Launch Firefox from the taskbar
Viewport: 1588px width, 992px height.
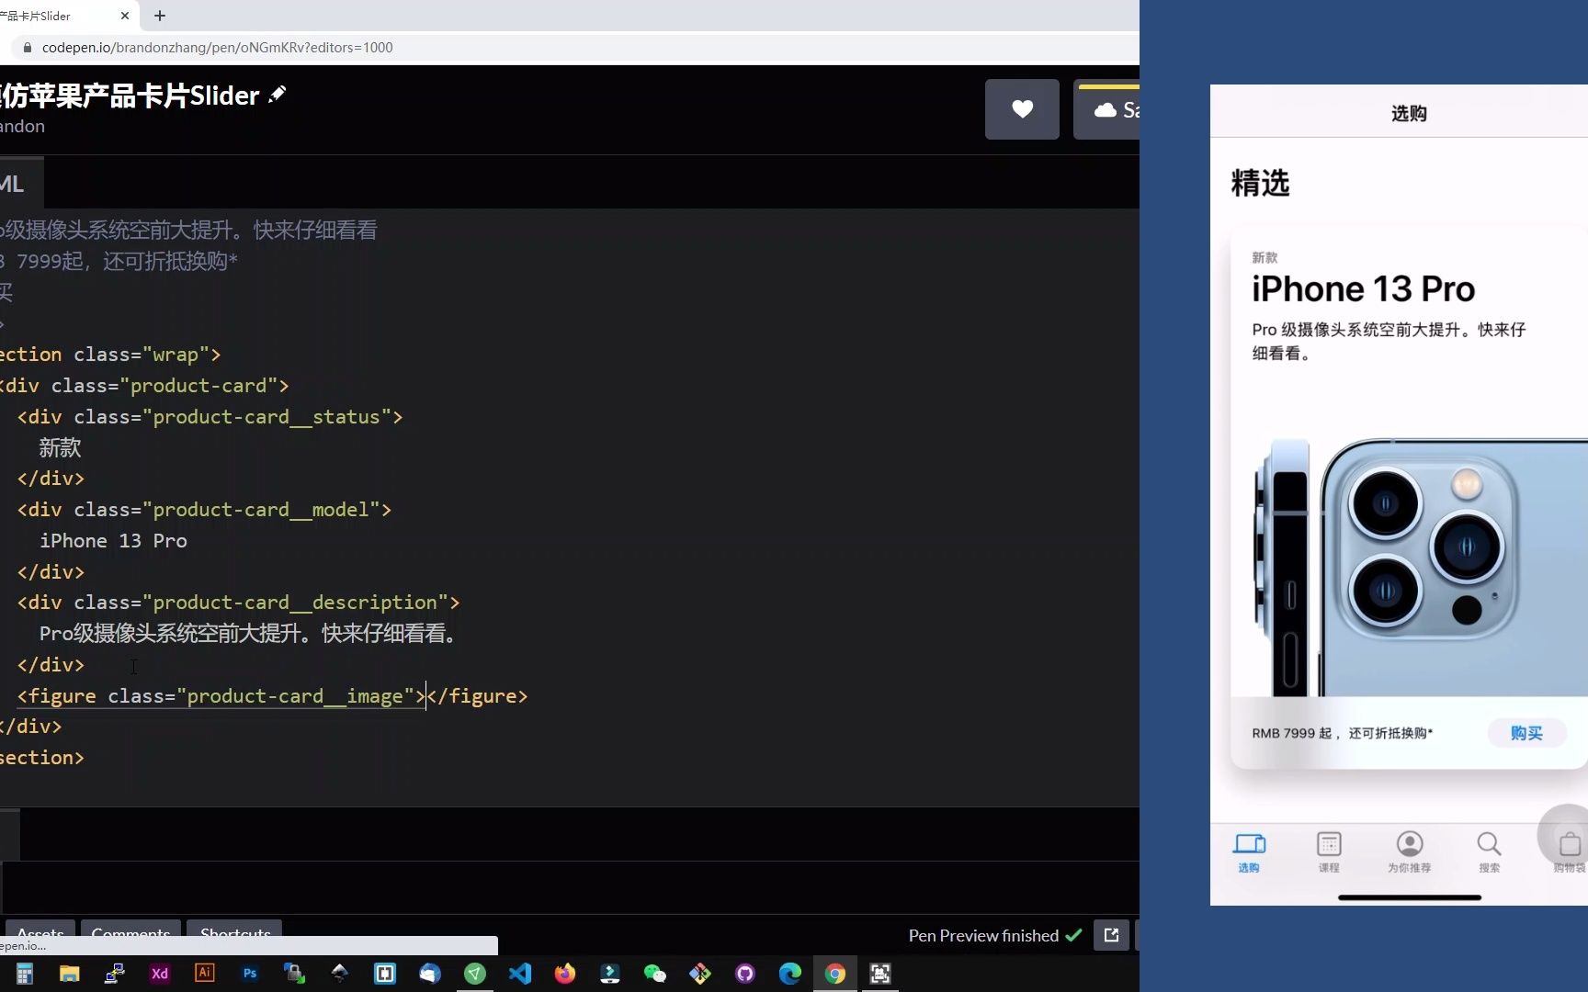(565, 973)
